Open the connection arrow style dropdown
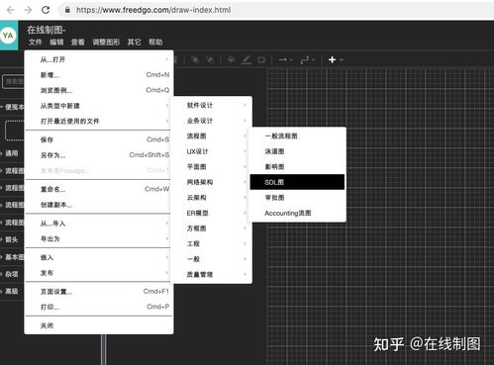Screen dimensions: 494x365 (x=285, y=59)
